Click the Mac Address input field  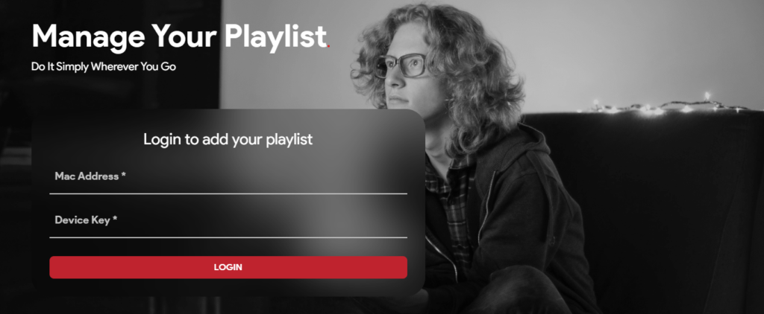tap(228, 177)
